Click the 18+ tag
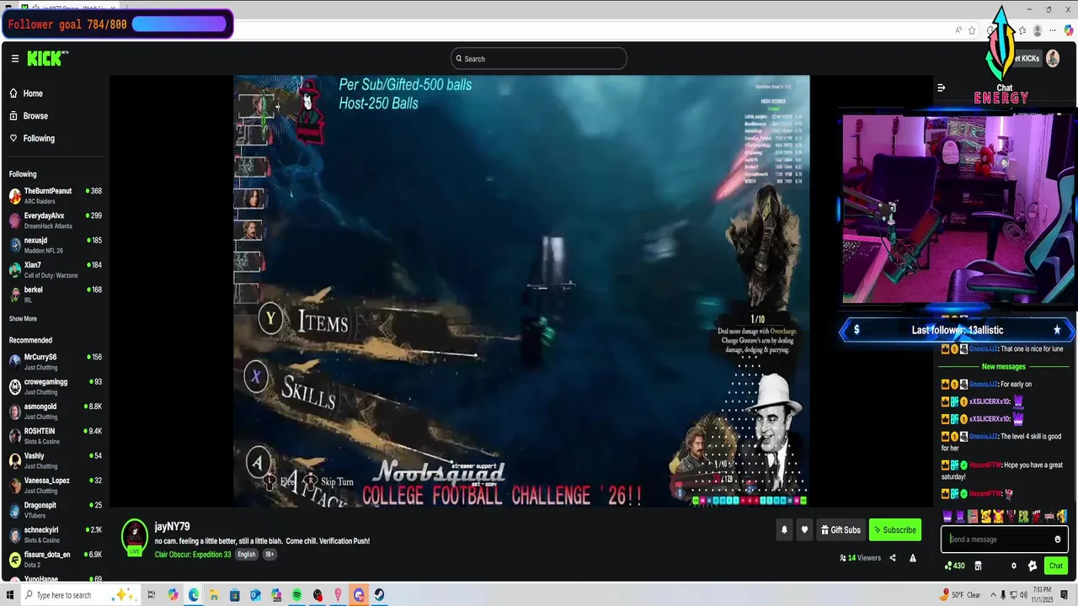This screenshot has height=606, width=1078. (x=269, y=555)
